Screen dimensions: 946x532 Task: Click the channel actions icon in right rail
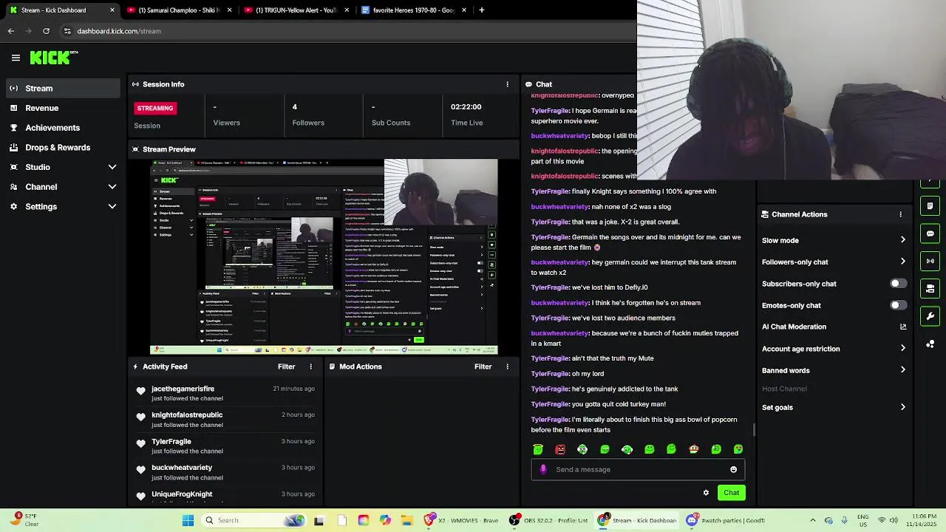tap(930, 289)
